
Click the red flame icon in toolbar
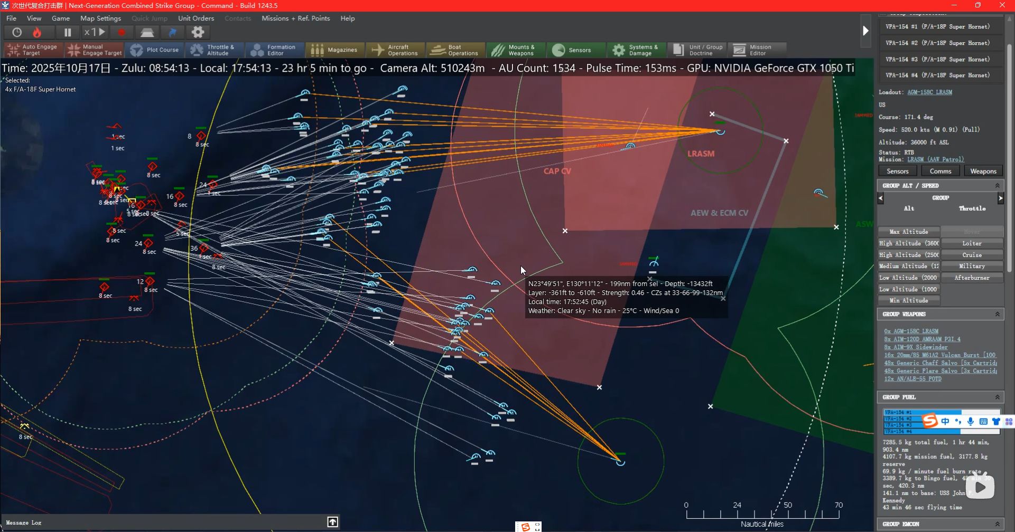(37, 32)
